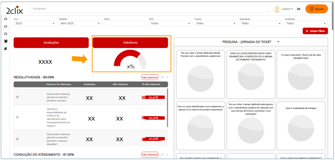Open the PESQUISA - JORNADA DO TICKET dropdown

click(278, 42)
